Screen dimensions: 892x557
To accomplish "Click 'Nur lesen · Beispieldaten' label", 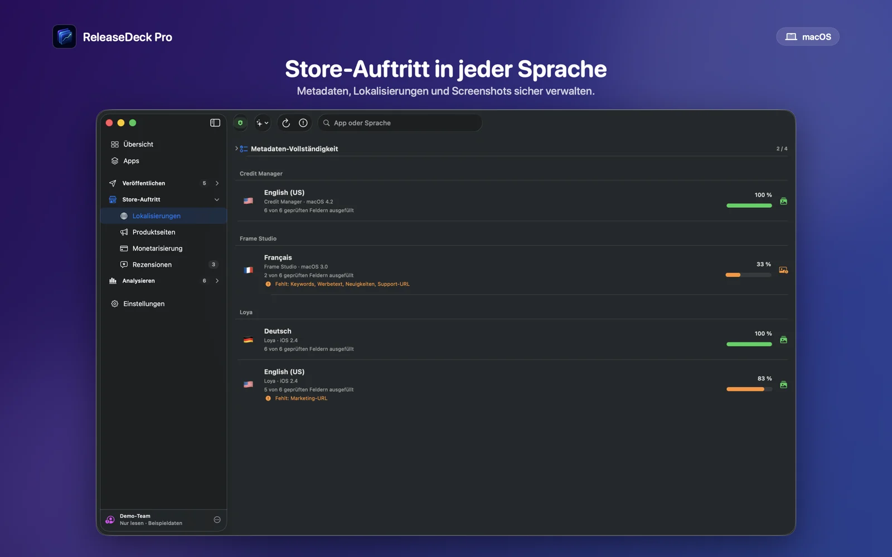I will (151, 524).
